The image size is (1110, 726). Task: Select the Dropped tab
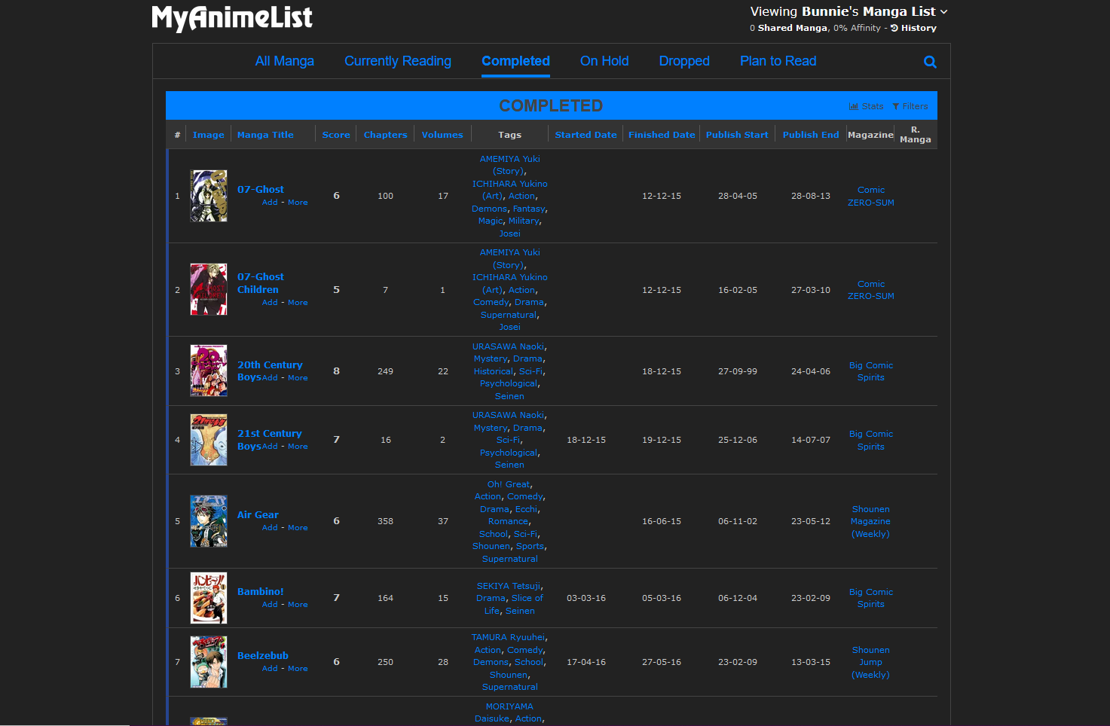(683, 61)
